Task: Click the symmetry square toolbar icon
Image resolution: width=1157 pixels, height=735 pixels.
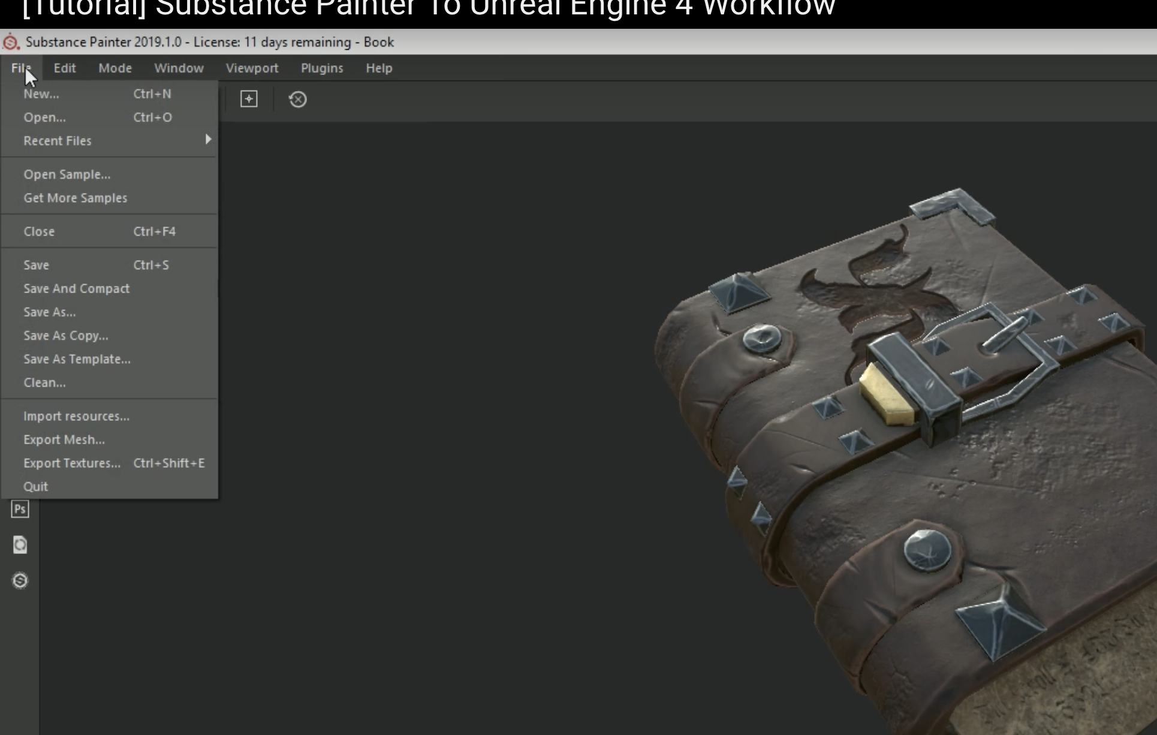Action: 249,99
